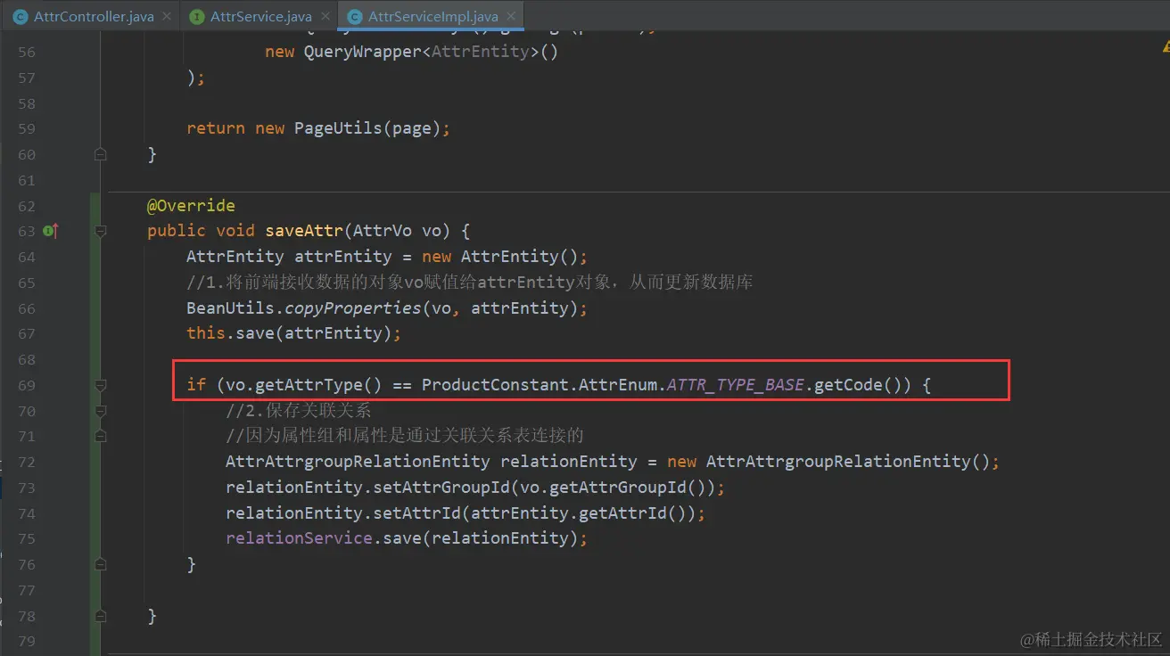Click line number 75 in gutter

click(x=26, y=539)
